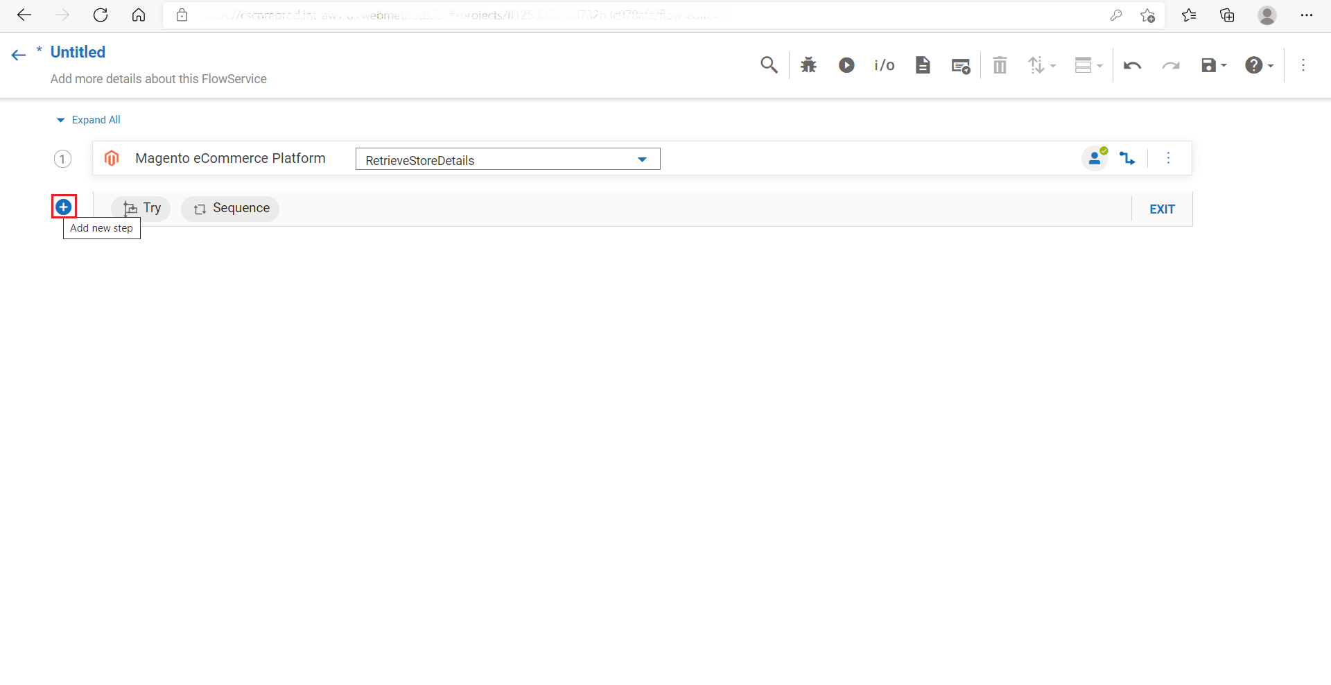The image size is (1331, 685).
Task: Click the browser forward arrow
Action: coord(62,15)
